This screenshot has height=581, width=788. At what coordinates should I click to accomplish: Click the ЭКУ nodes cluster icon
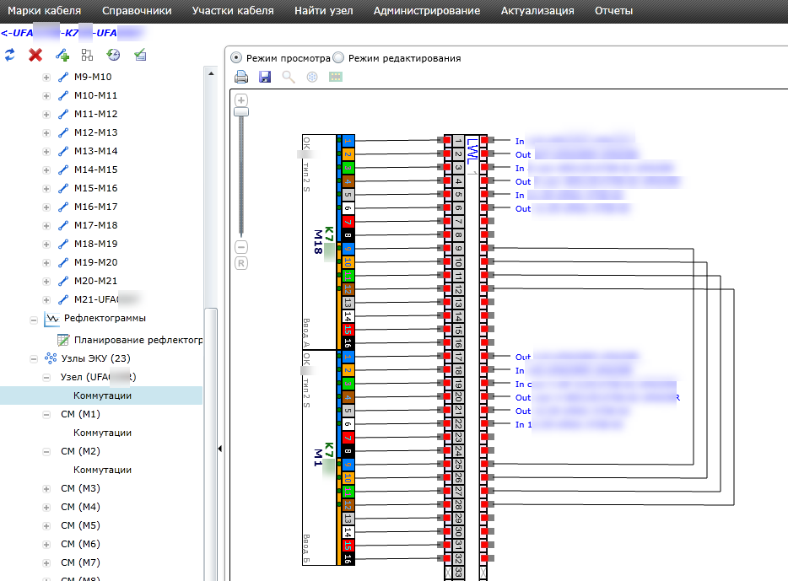51,358
